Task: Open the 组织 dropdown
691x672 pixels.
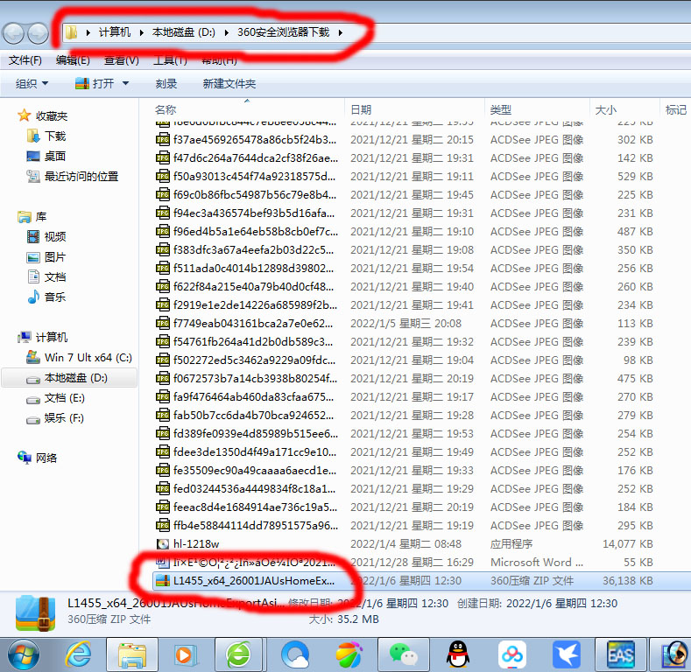Action: pos(32,84)
